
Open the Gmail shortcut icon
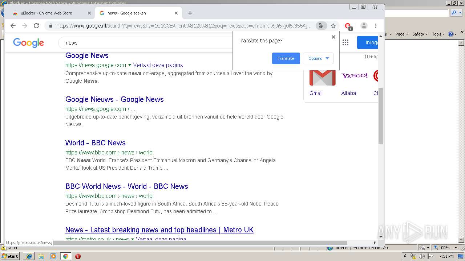click(322, 77)
